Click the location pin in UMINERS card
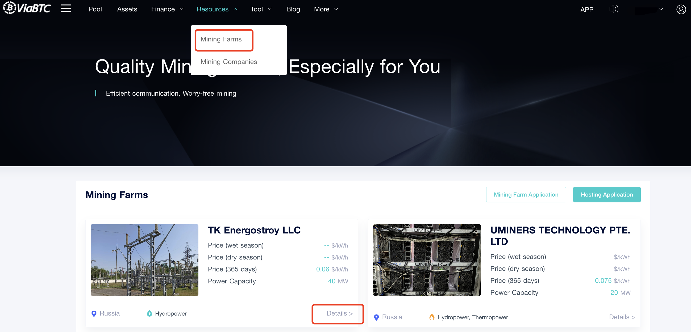This screenshot has height=332, width=691. [376, 317]
